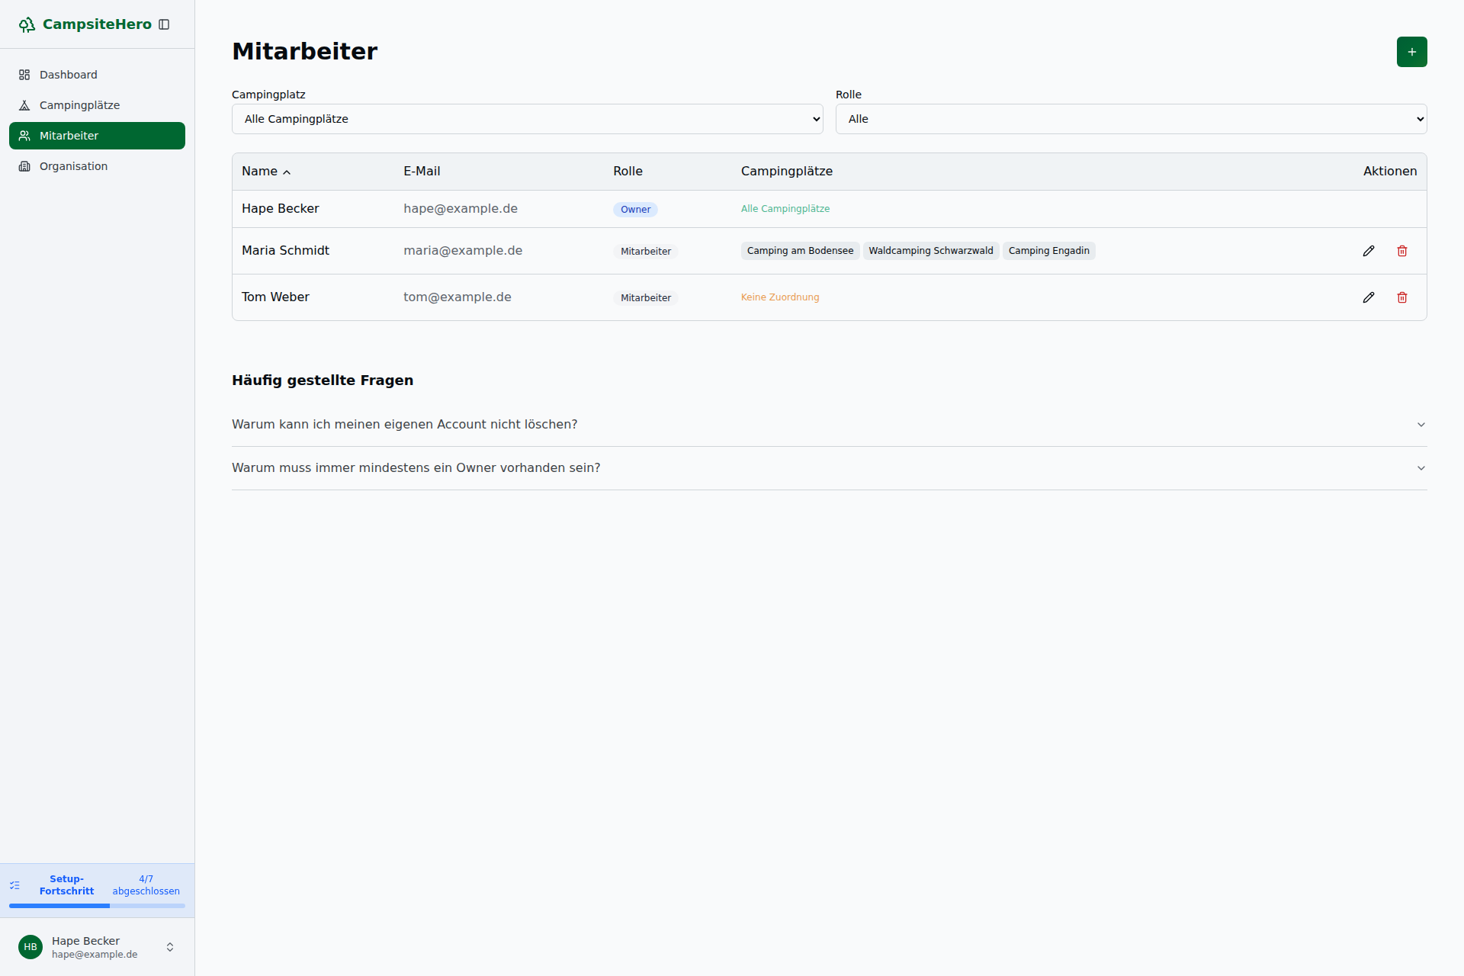Click 'Alle Campingplätze' in Hape Becker's row
Image resolution: width=1464 pixels, height=976 pixels.
point(785,209)
